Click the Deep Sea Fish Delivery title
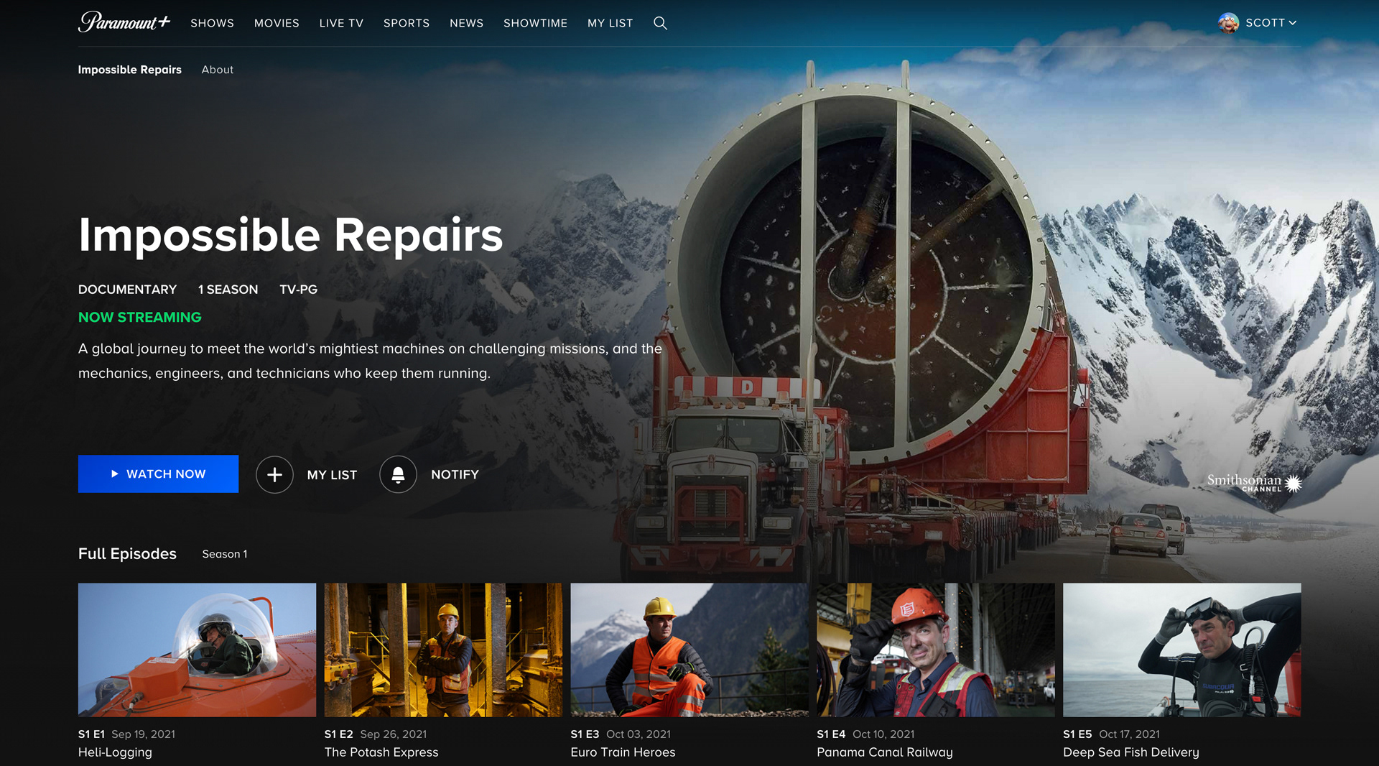1379x766 pixels. (1131, 752)
